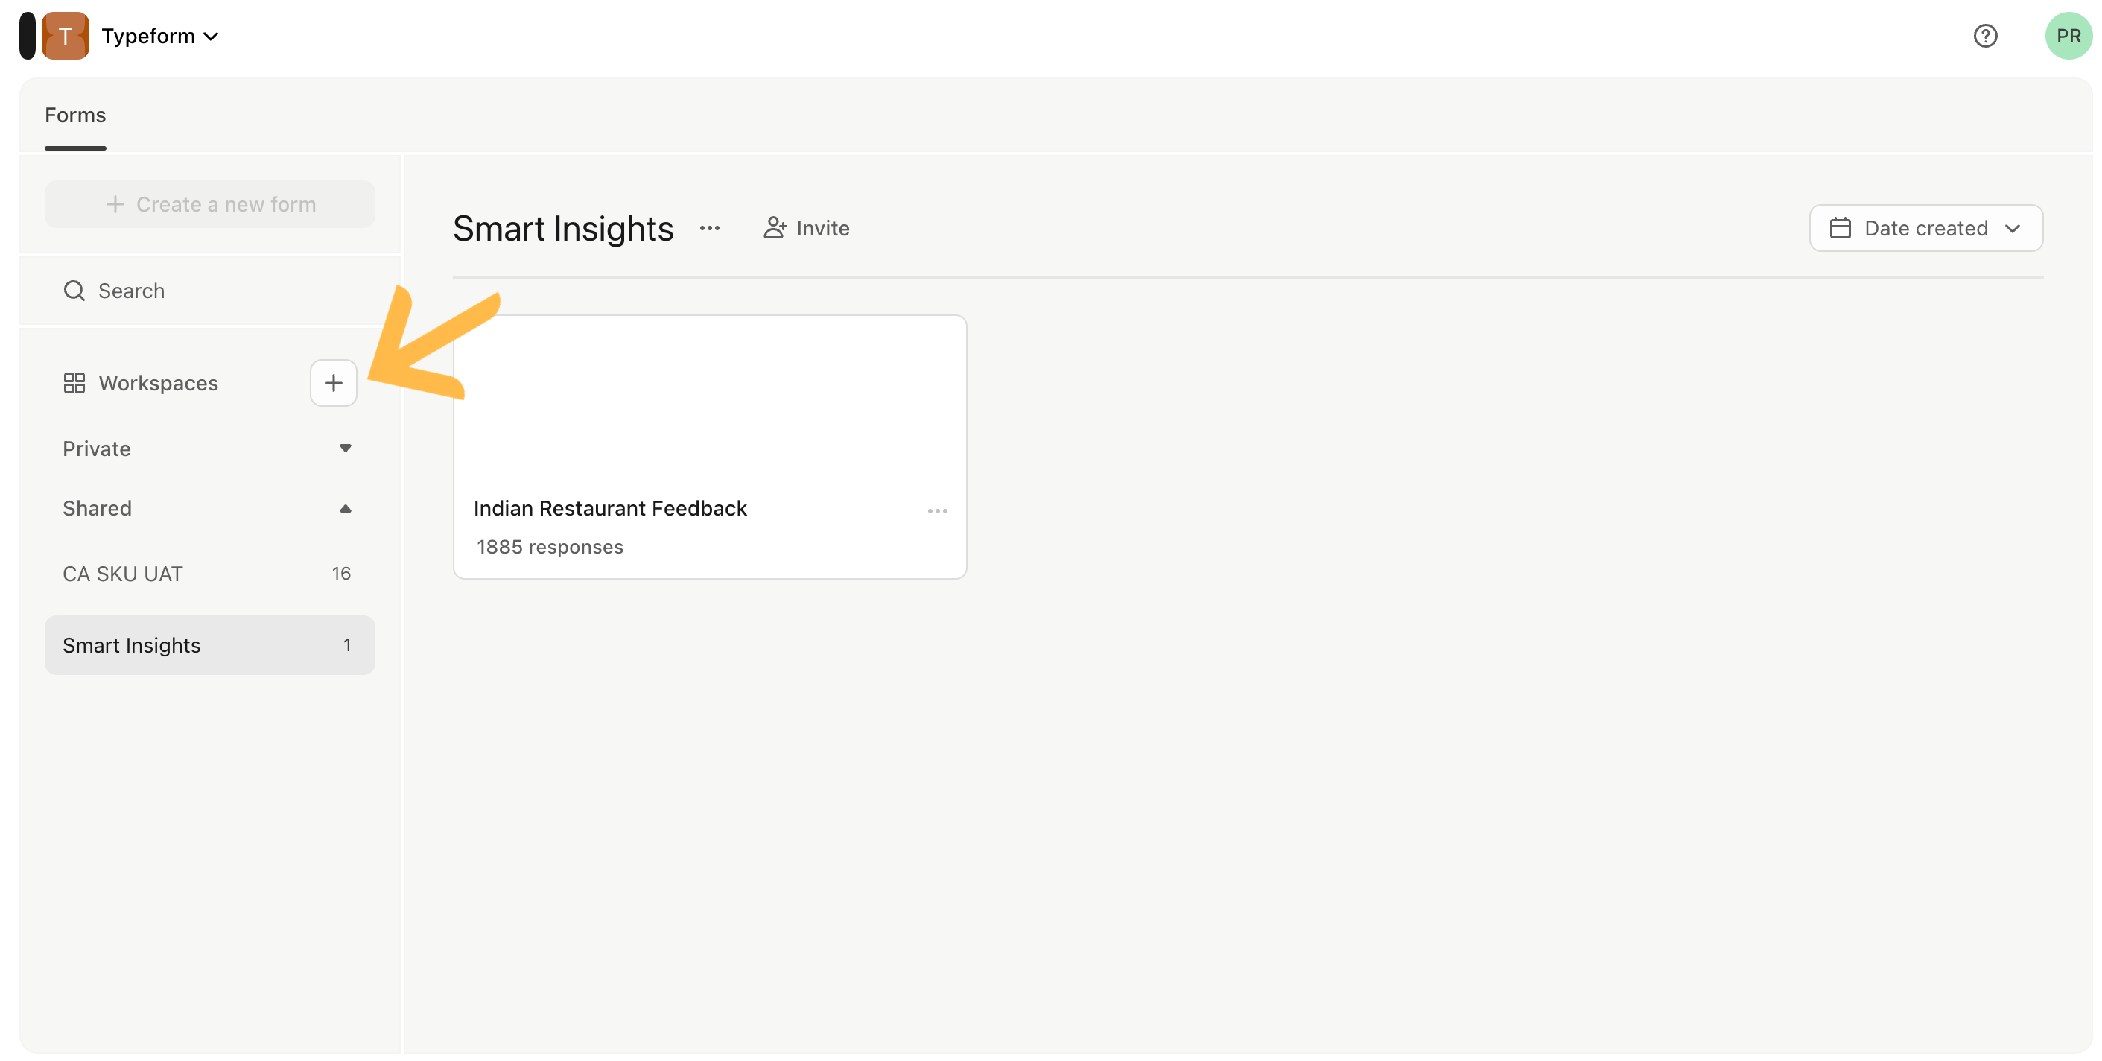The height and width of the screenshot is (1061, 2102).
Task: Open the help question mark icon
Action: [x=1984, y=36]
